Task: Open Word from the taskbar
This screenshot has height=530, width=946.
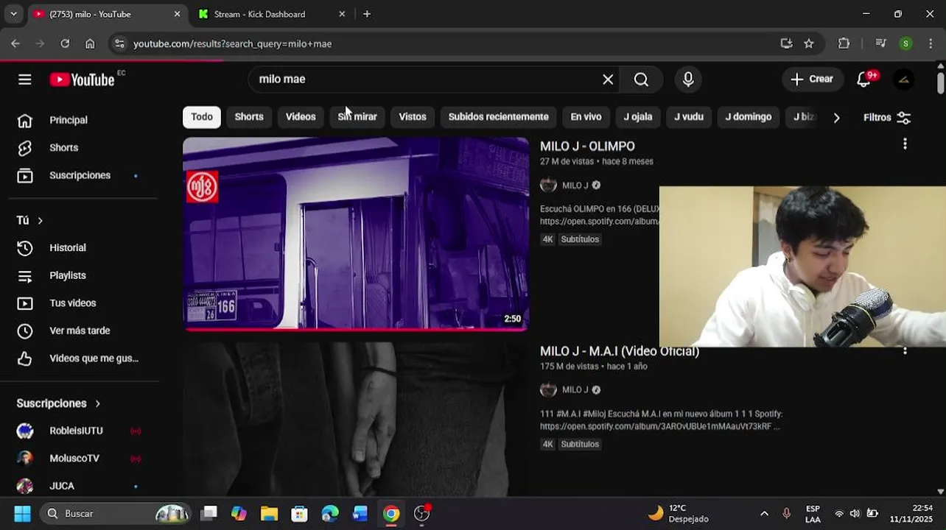Action: (x=360, y=513)
